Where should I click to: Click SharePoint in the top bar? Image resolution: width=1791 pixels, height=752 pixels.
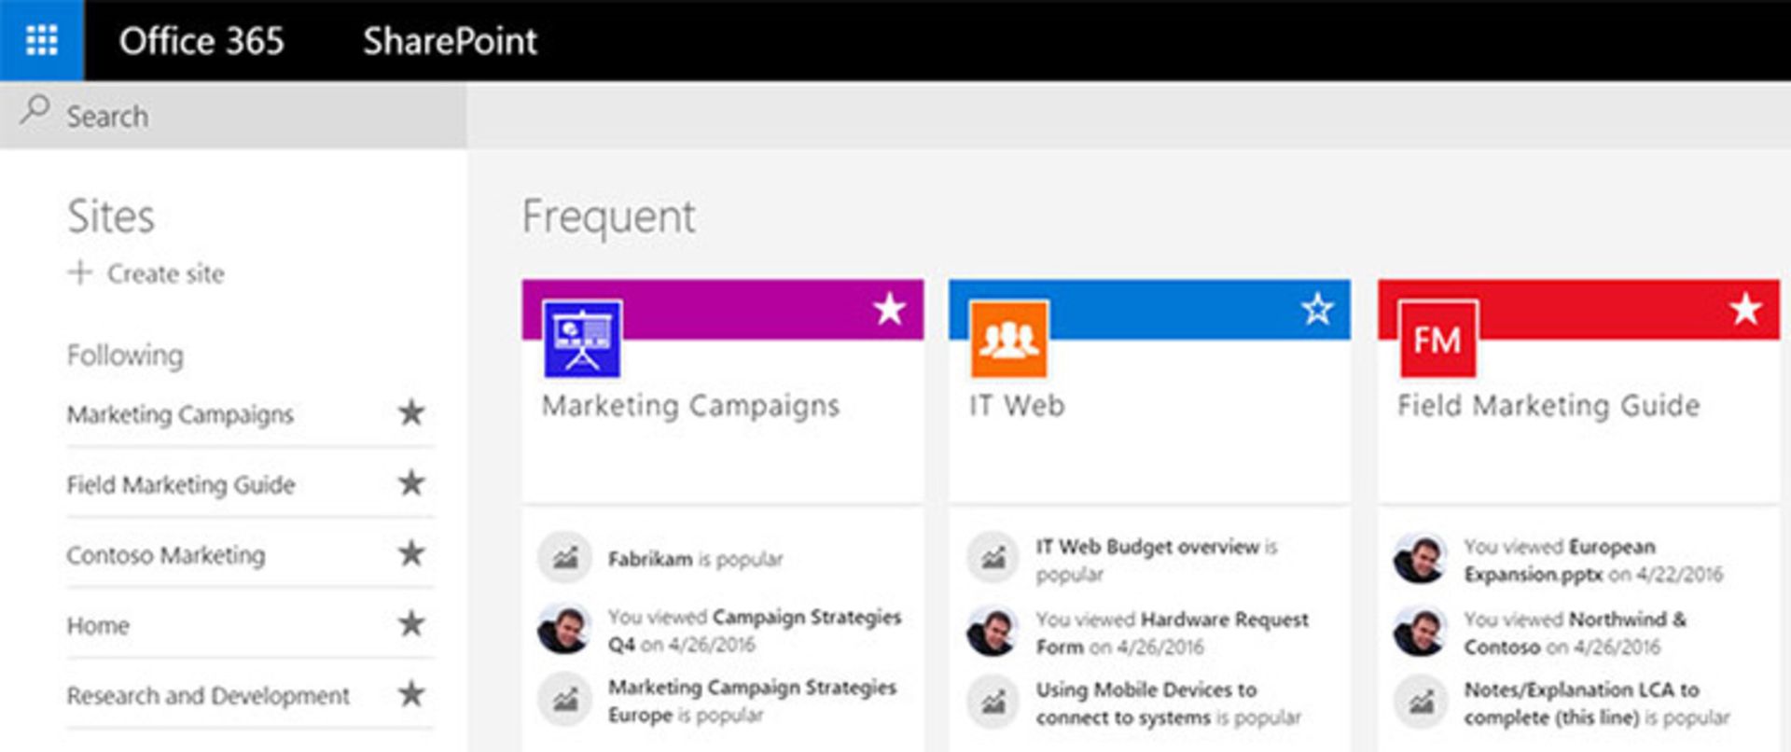pos(450,41)
